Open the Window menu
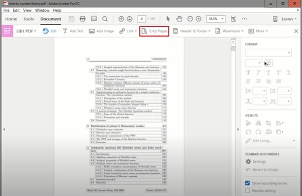This screenshot has width=302, height=196. pyautogui.click(x=42, y=10)
